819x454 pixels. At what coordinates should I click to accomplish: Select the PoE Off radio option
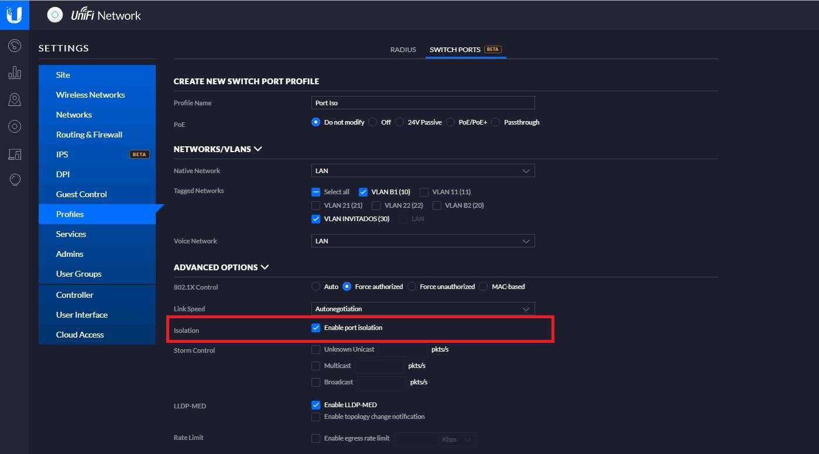pyautogui.click(x=373, y=122)
